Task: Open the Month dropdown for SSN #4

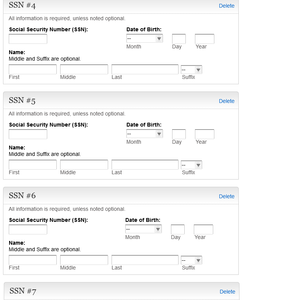Action: (x=145, y=39)
